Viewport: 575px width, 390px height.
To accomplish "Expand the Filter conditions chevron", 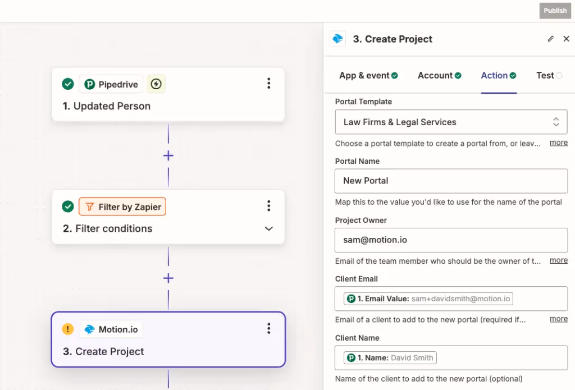I will click(269, 229).
